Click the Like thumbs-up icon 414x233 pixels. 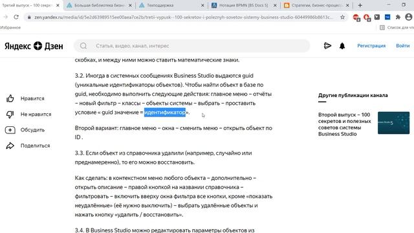[x=10, y=98]
